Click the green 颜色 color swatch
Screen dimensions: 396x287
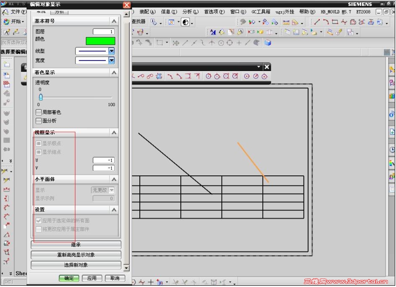100,41
